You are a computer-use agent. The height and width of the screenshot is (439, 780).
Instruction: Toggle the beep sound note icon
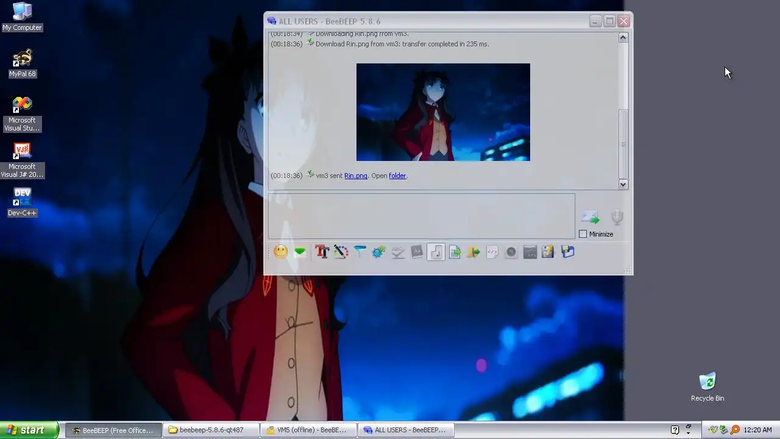pos(436,252)
